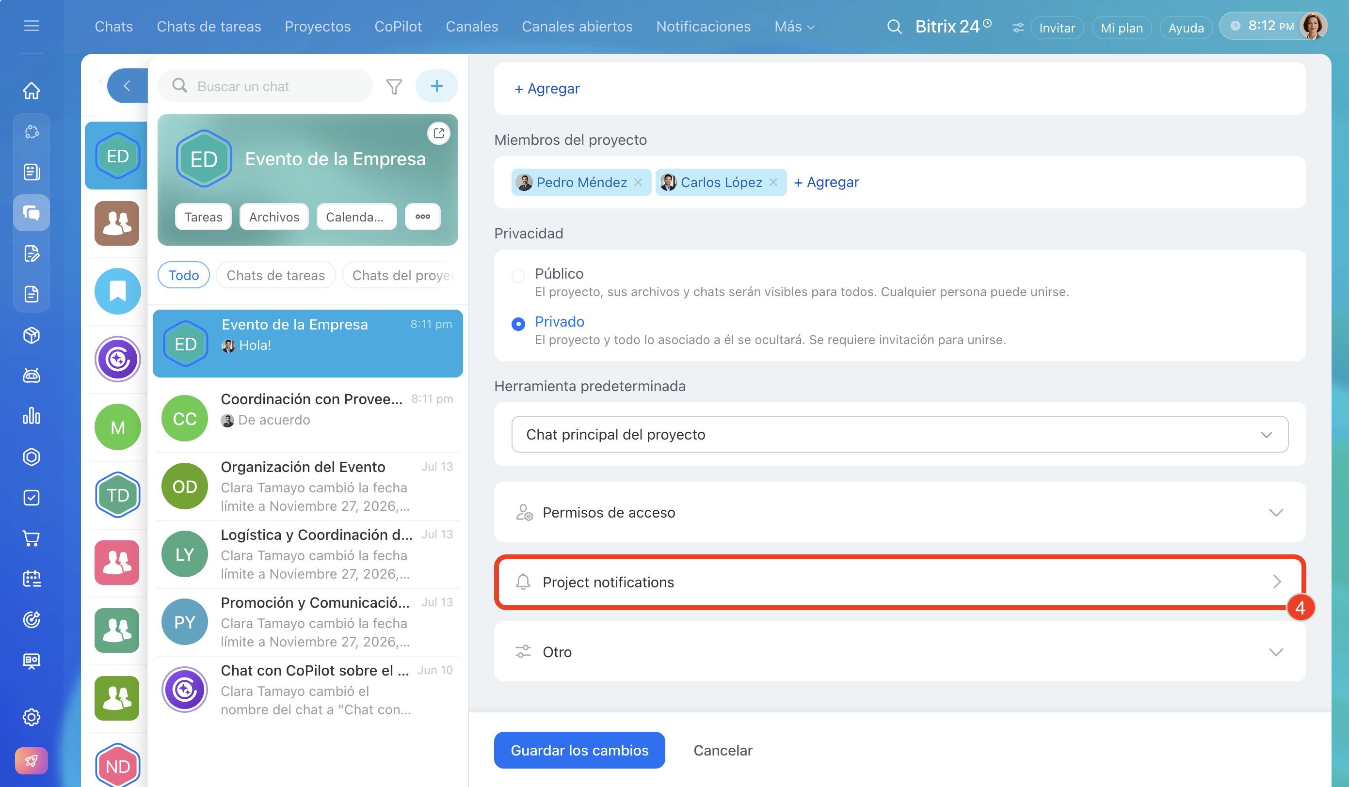Click the three-dots more button beside Calenda...
The height and width of the screenshot is (787, 1349).
(423, 217)
